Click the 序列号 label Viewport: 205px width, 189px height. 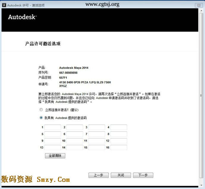43,72
